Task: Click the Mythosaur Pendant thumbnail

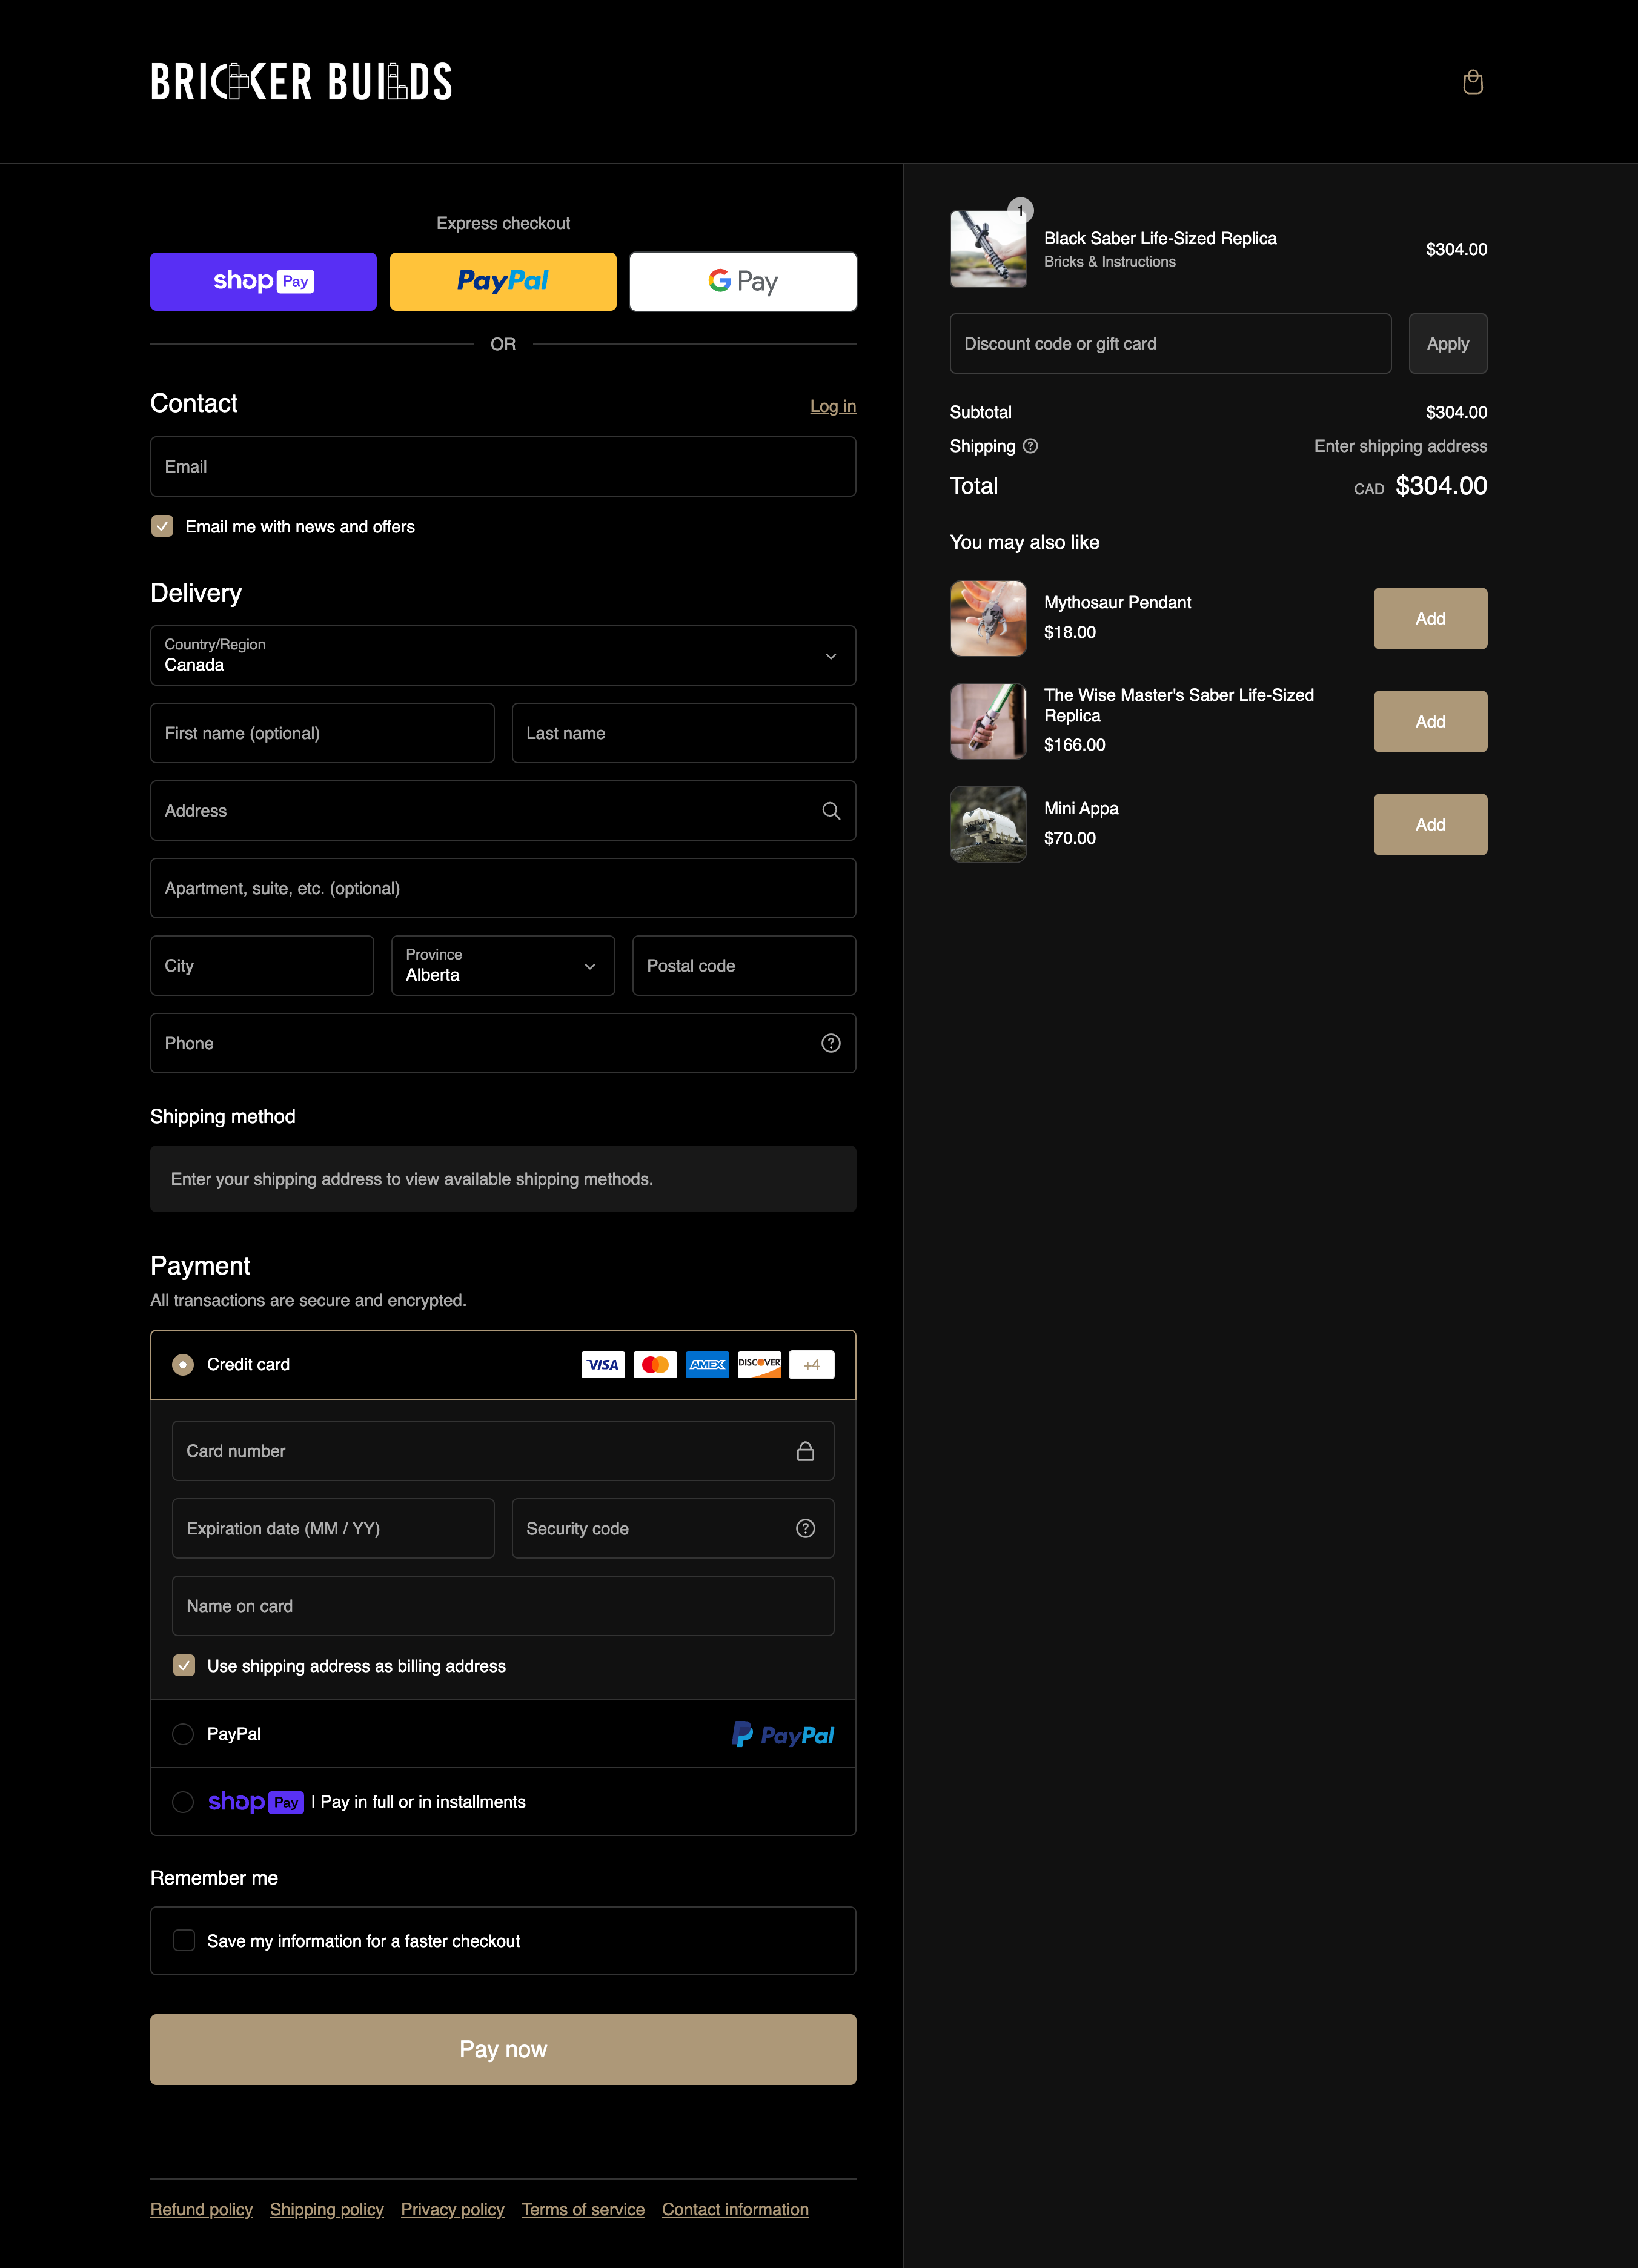Action: (x=988, y=619)
